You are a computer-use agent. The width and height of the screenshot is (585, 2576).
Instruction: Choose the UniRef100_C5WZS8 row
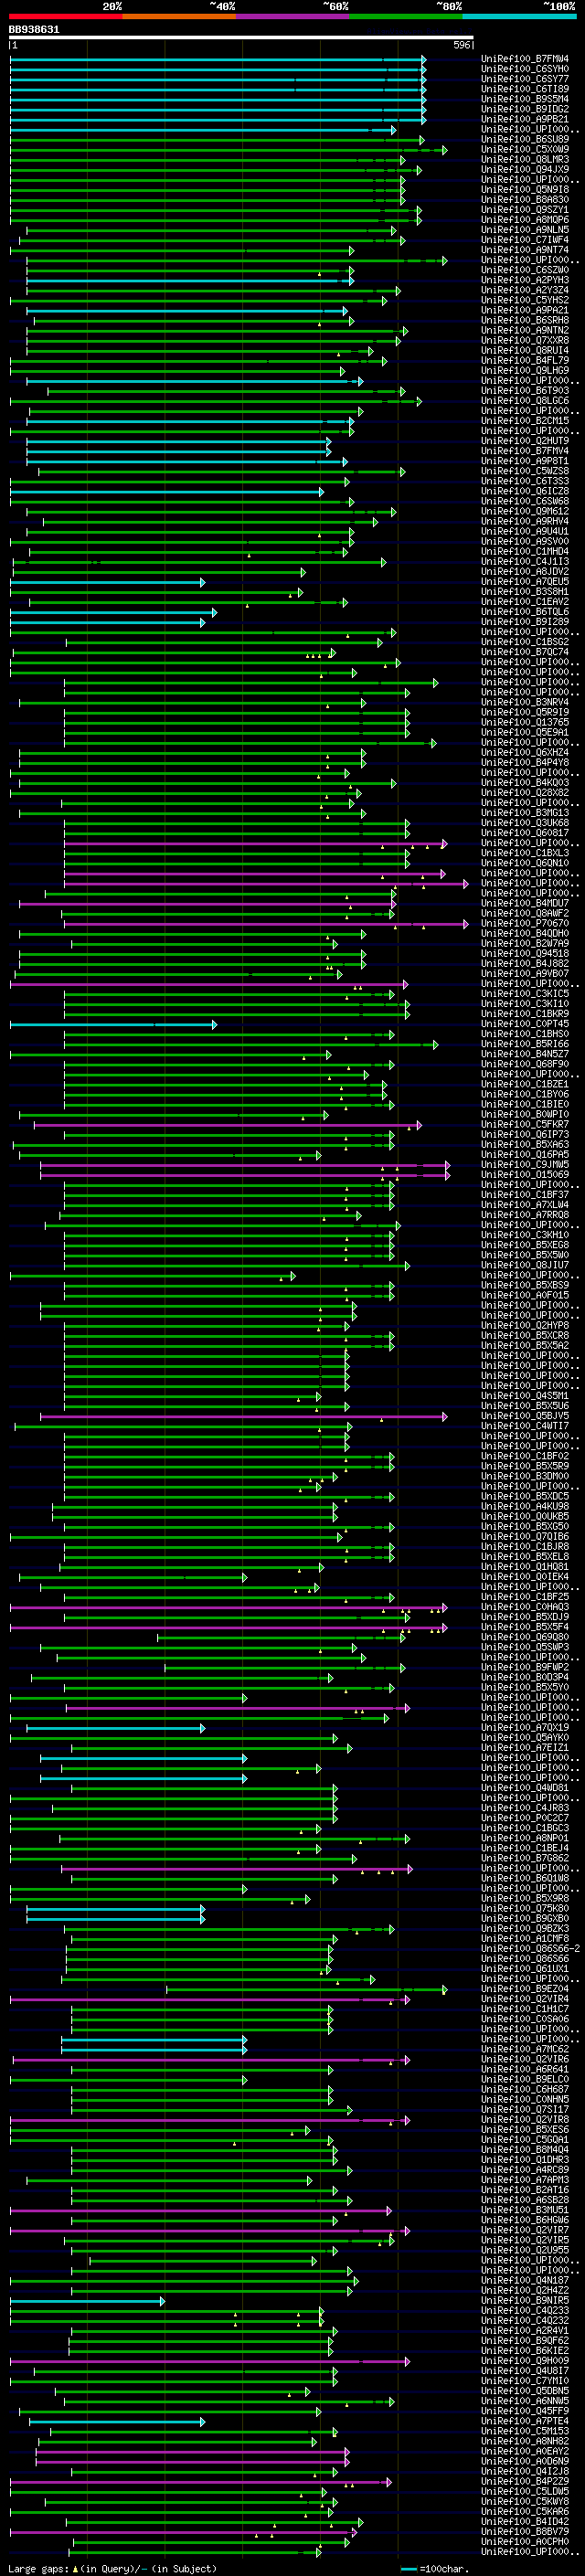click(525, 471)
